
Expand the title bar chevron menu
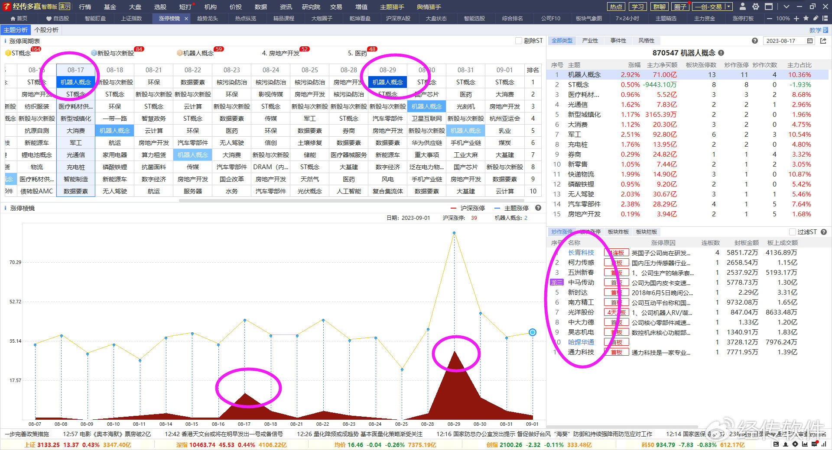786,6
